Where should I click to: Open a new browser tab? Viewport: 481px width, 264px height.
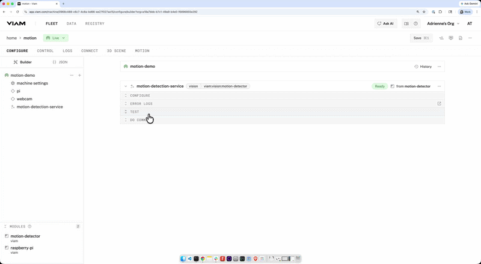coord(63,4)
